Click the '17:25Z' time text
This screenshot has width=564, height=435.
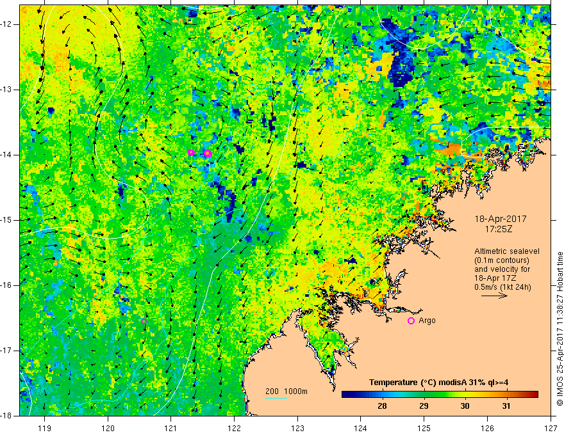(498, 228)
